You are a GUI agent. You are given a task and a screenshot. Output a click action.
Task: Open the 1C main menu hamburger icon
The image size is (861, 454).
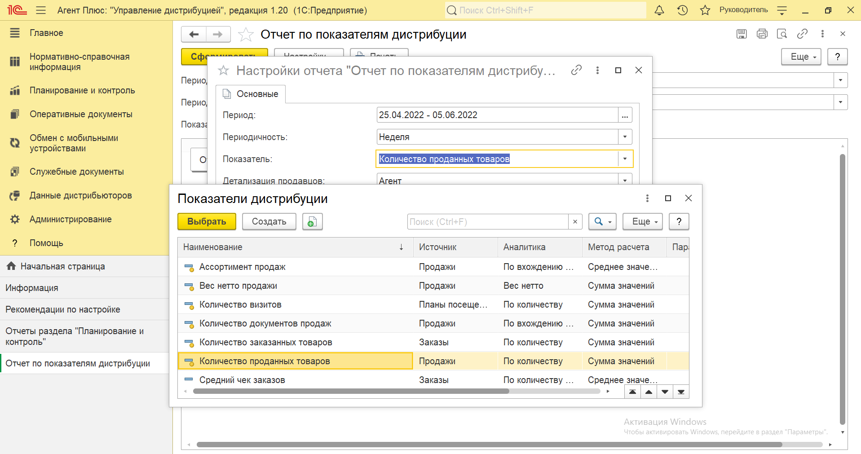click(x=41, y=10)
